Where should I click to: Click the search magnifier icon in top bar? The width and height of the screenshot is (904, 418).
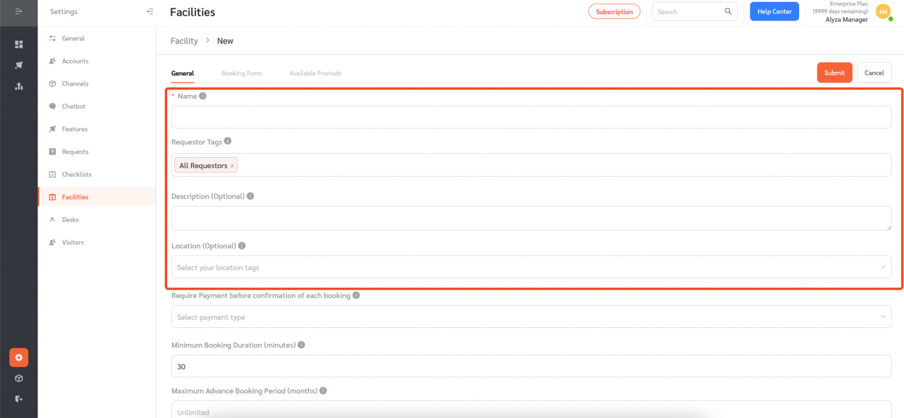(728, 11)
